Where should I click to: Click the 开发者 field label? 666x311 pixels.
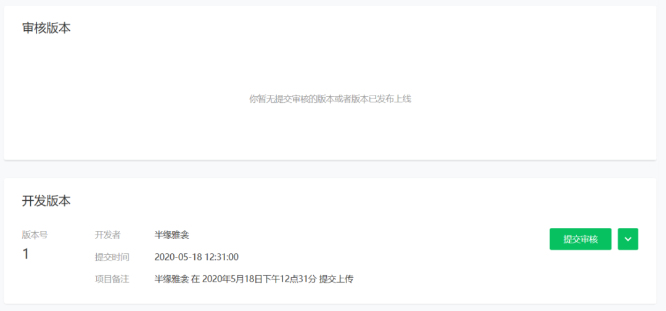tap(107, 235)
